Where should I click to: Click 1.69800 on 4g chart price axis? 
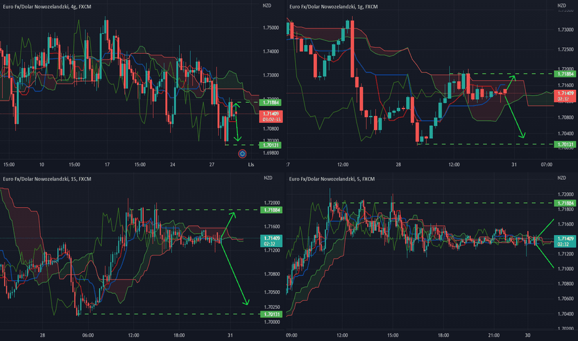coord(271,153)
